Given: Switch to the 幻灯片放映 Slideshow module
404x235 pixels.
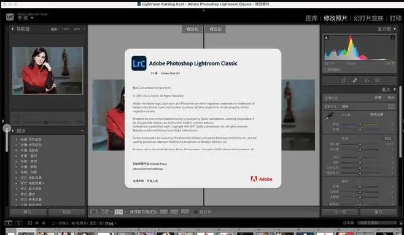Looking at the screenshot, I should pos(368,18).
